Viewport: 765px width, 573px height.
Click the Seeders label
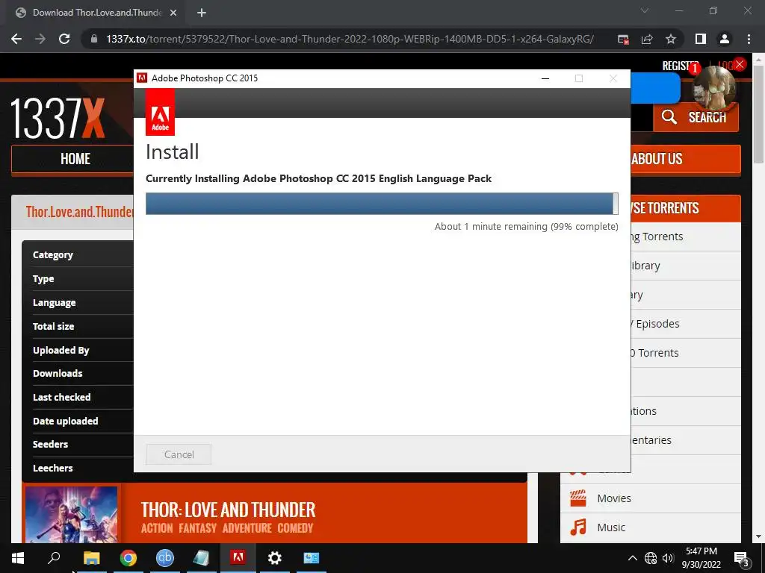tap(50, 445)
